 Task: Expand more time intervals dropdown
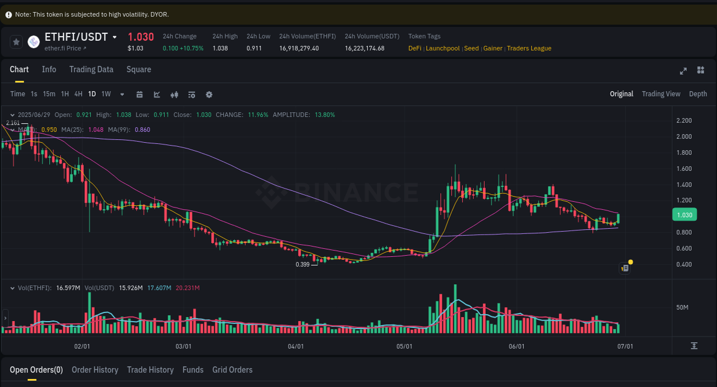[x=122, y=94]
